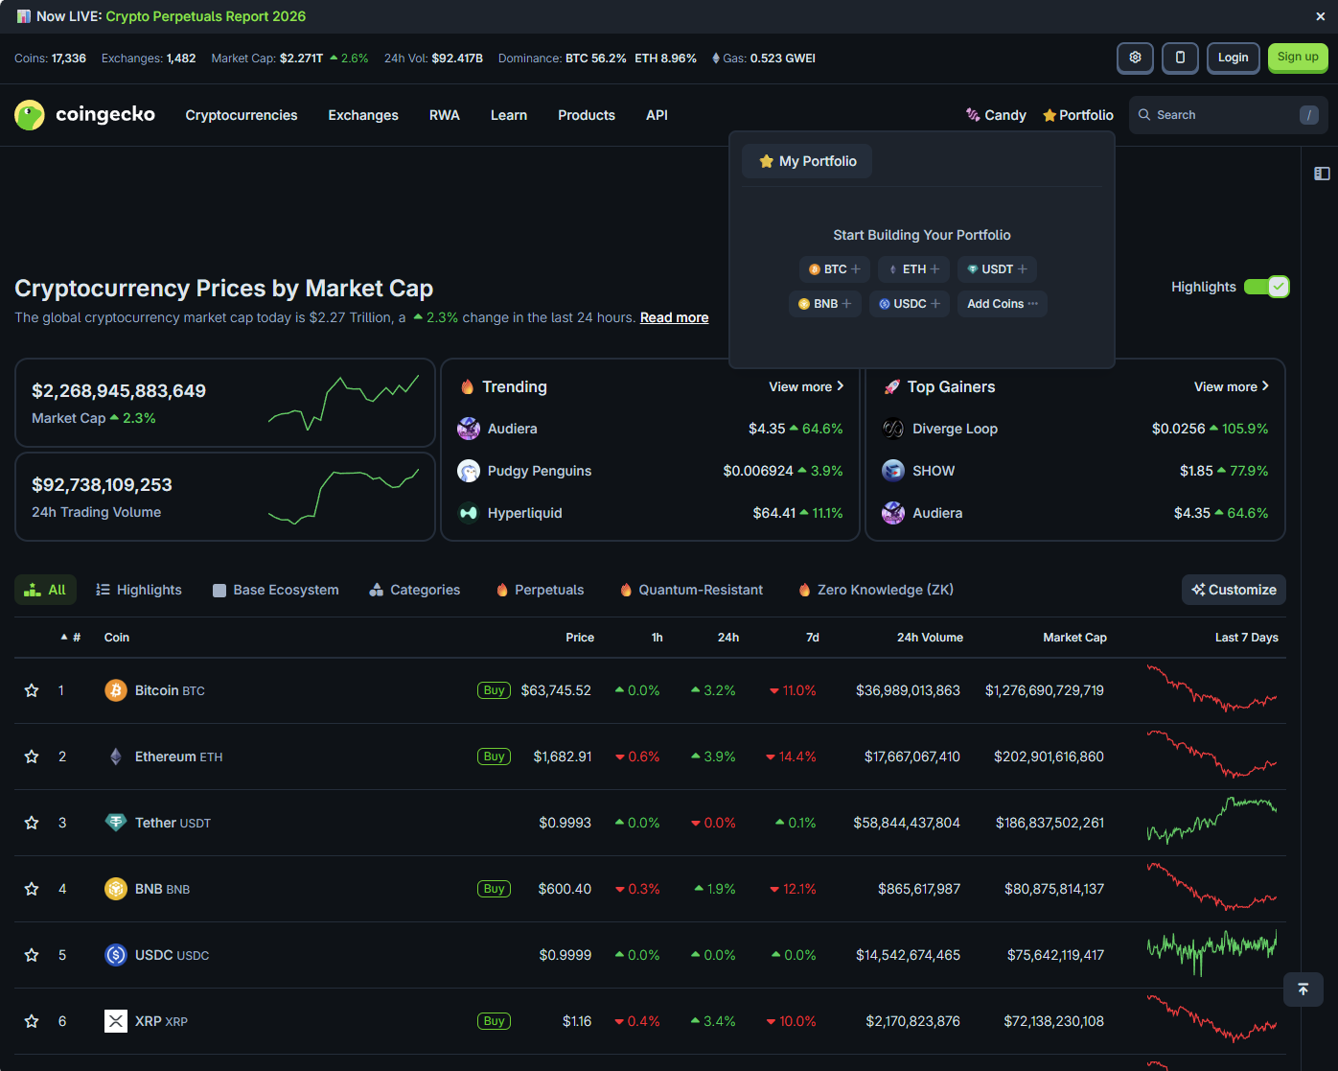
Task: Open the Cryptocurrencies menu
Action: [242, 115]
